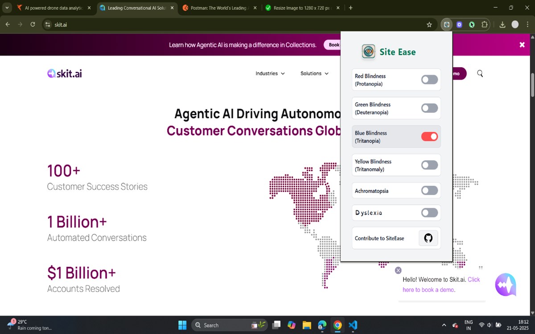Switch to AI powered drone data analytics tab
Screen dimensions: 535x334
coord(53,8)
